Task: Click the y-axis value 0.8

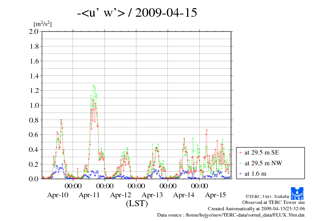Action: (34, 120)
